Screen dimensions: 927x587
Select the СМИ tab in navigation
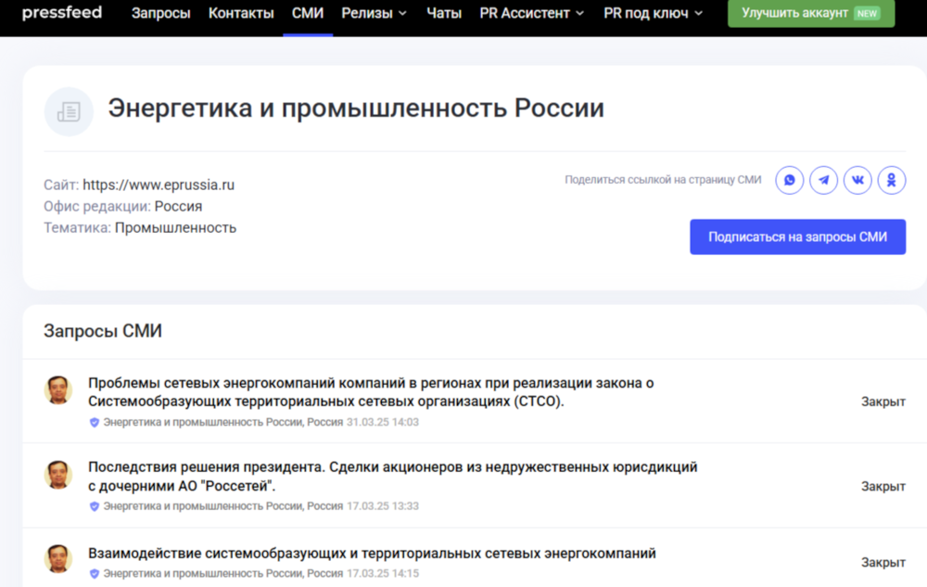click(308, 13)
